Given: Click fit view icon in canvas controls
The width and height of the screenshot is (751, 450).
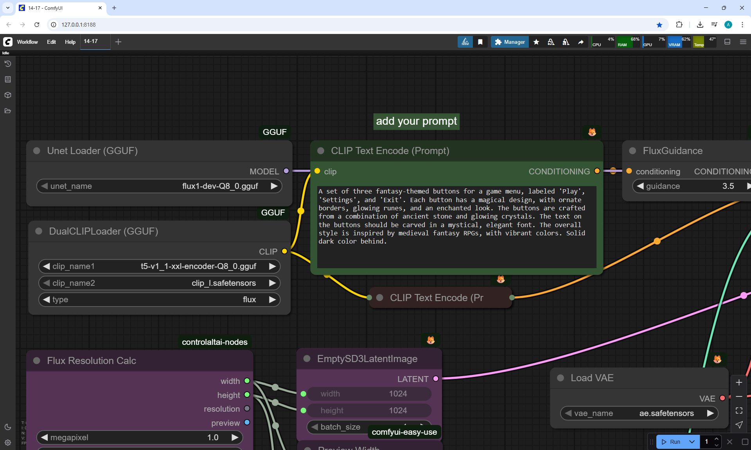Looking at the screenshot, I should pyautogui.click(x=739, y=411).
